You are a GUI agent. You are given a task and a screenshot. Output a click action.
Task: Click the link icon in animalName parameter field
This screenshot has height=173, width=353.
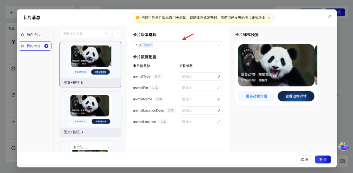pyautogui.click(x=219, y=99)
